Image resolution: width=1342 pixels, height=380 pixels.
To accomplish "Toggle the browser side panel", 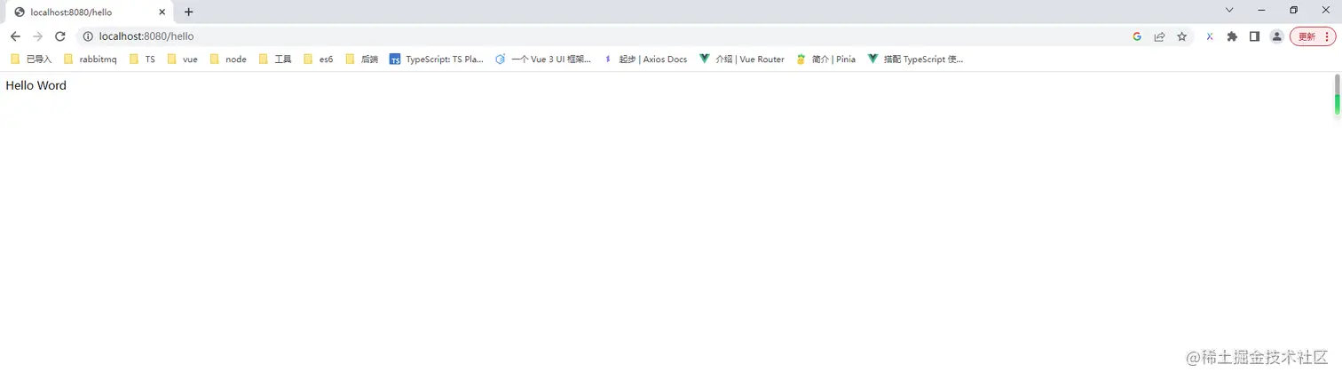I will [x=1254, y=36].
